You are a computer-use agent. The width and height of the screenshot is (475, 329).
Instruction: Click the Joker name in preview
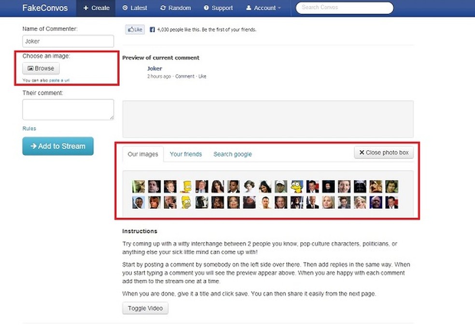[x=154, y=69]
